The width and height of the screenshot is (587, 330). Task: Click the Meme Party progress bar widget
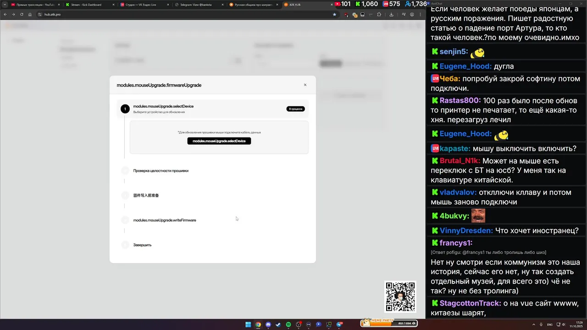(389, 323)
